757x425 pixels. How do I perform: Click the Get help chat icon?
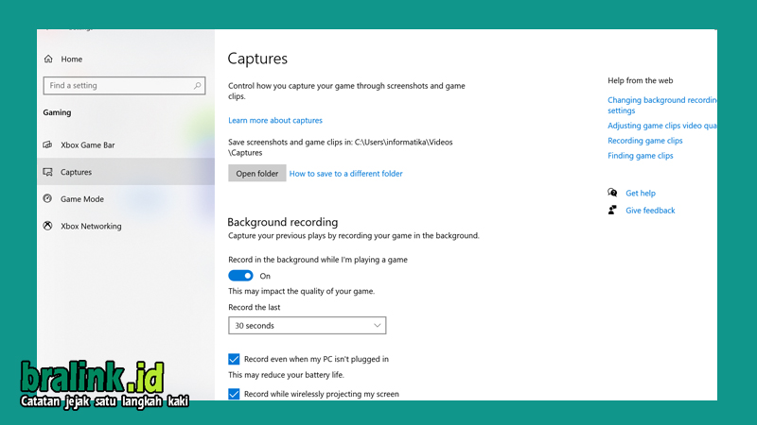612,193
